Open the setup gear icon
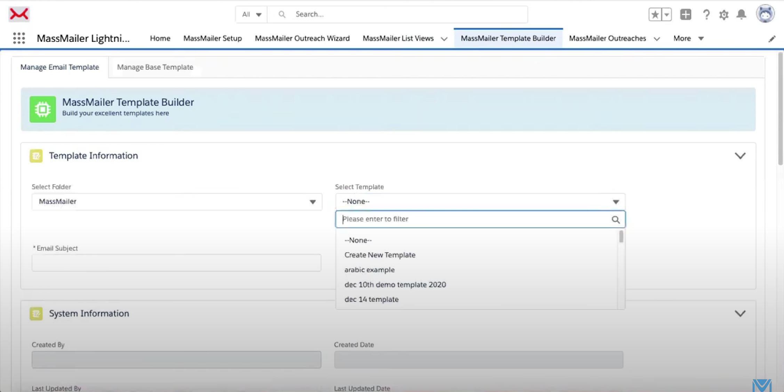 [x=724, y=15]
